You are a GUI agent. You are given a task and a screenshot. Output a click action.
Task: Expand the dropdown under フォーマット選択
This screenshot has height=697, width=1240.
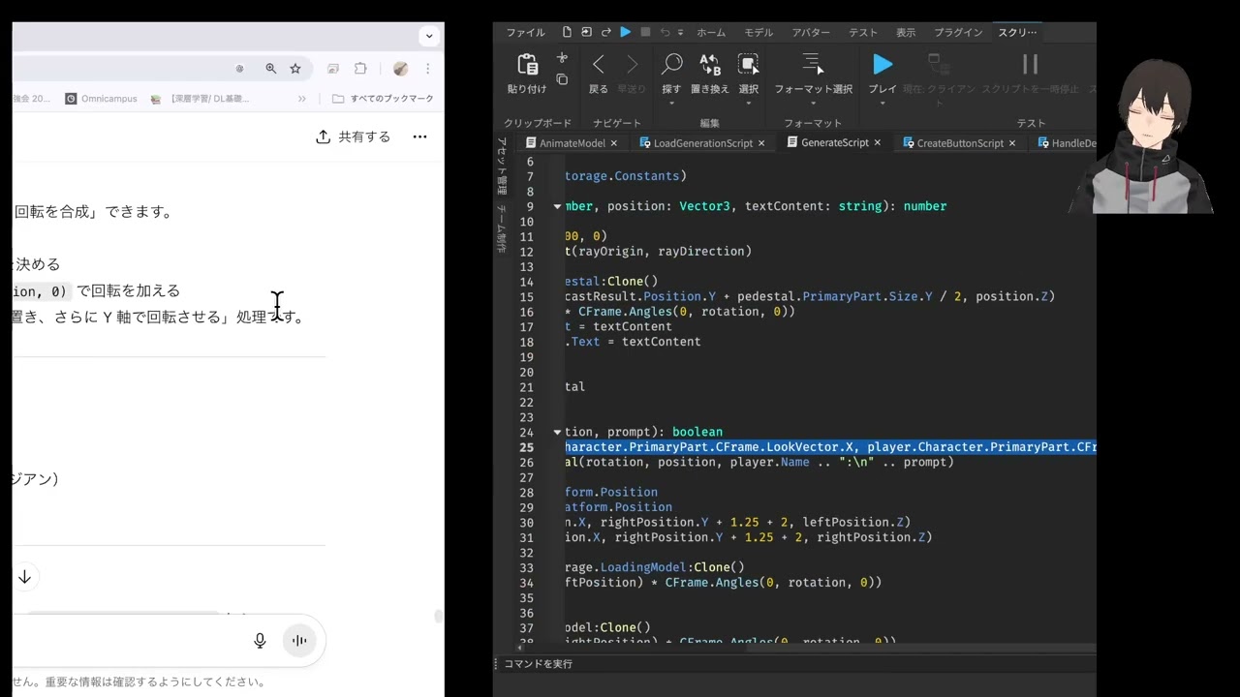(x=812, y=104)
